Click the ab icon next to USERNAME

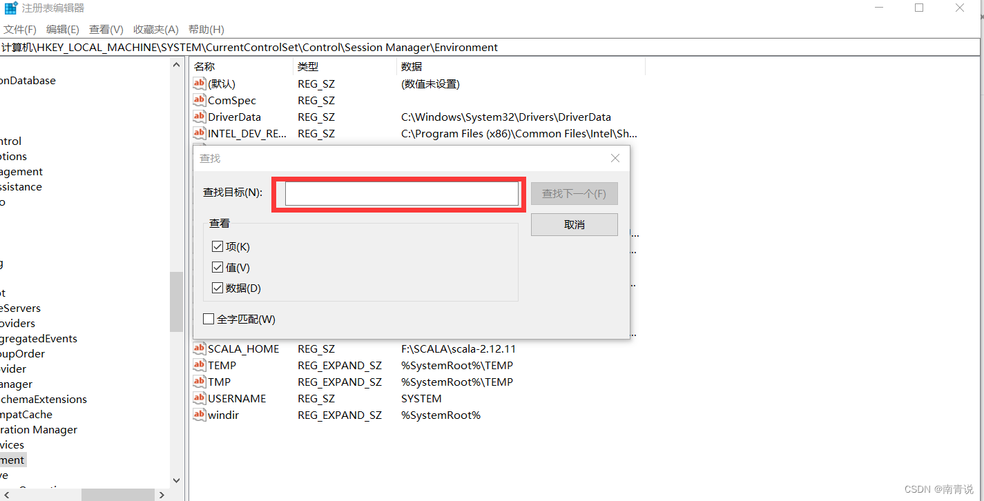click(200, 398)
